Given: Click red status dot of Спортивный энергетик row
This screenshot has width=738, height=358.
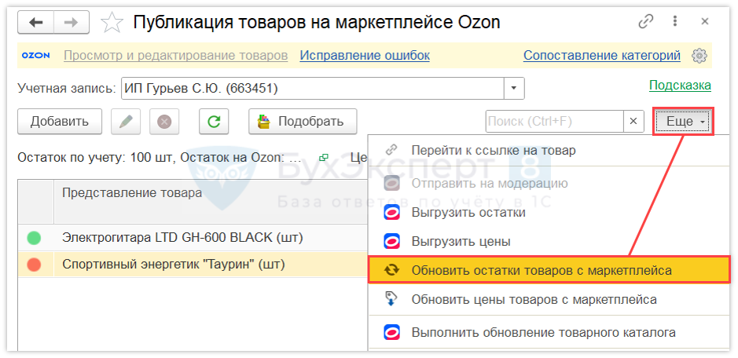Looking at the screenshot, I should [34, 265].
